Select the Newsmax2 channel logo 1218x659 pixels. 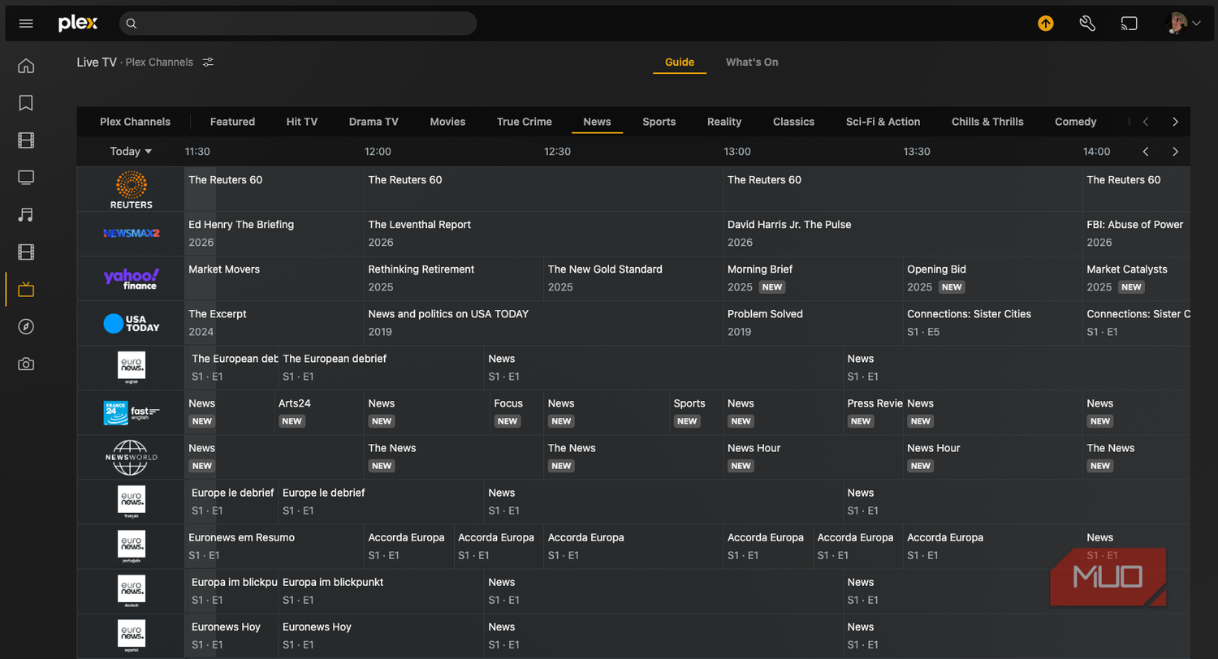click(x=131, y=234)
